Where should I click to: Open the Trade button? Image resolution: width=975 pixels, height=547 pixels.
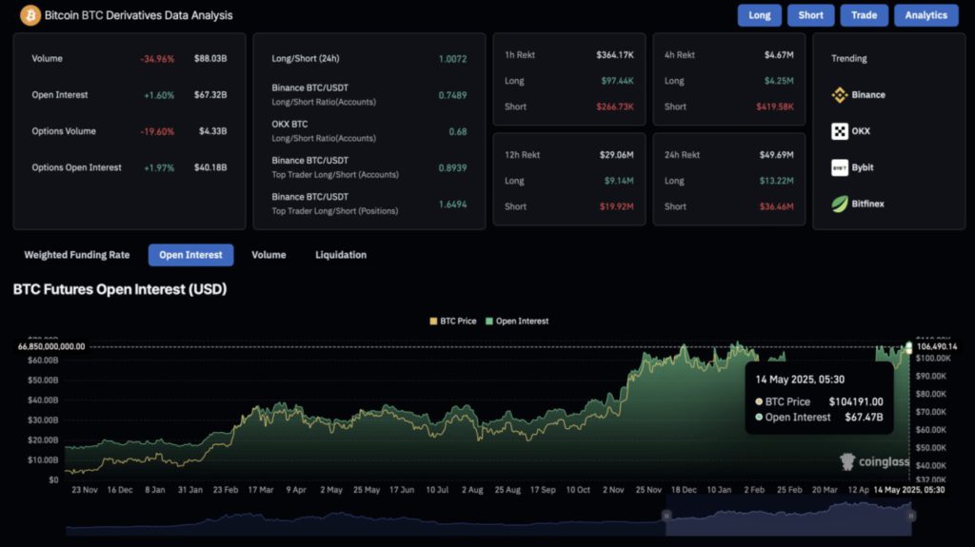click(x=864, y=15)
